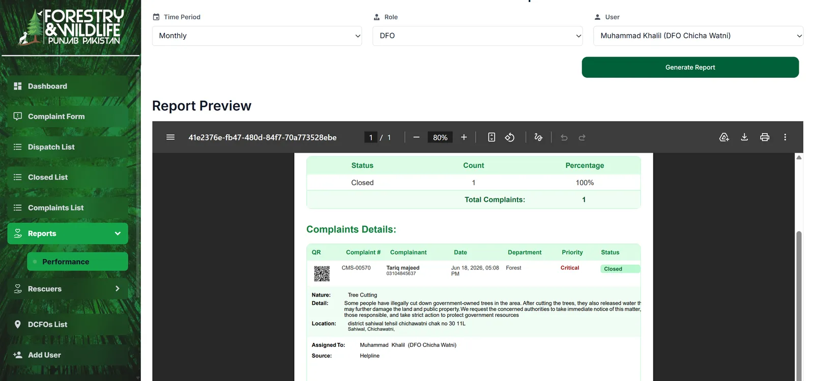The image size is (814, 381).
Task: Open PDF viewer more actions menu
Action: click(x=785, y=137)
